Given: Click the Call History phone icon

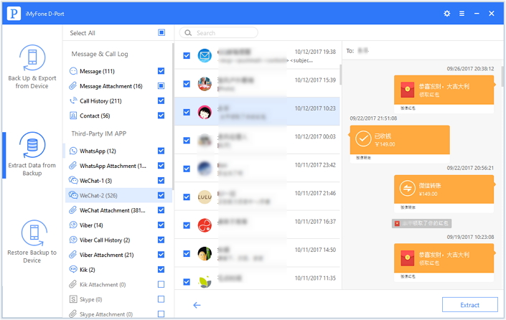Looking at the screenshot, I should pos(73,100).
